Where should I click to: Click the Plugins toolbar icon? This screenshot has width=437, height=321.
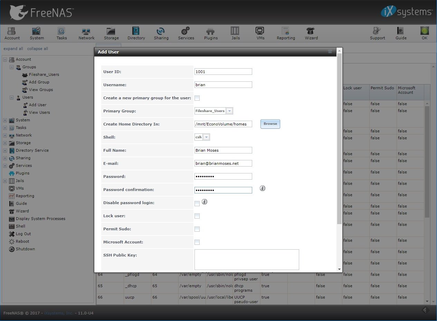pos(211,33)
